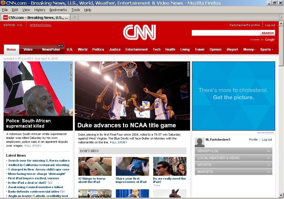The image size is (284, 199).
Task: Click the cholesterol advertisement banner
Action: point(234,96)
